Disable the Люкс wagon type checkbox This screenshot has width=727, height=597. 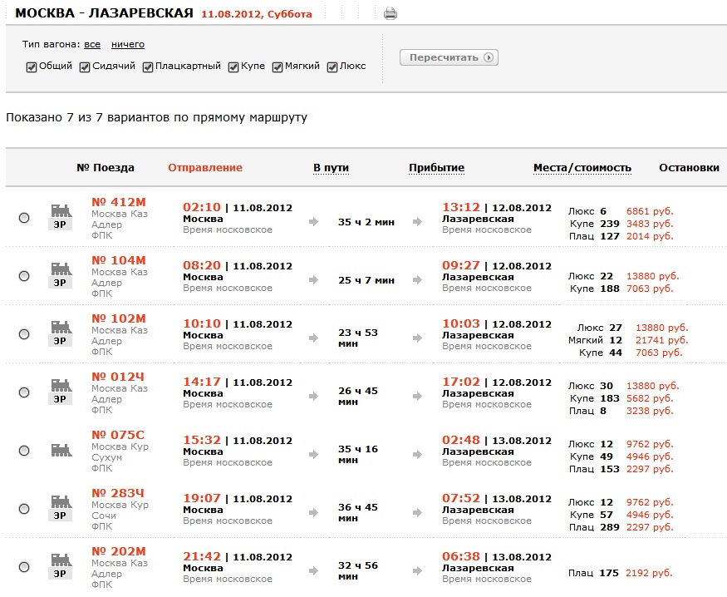point(332,67)
